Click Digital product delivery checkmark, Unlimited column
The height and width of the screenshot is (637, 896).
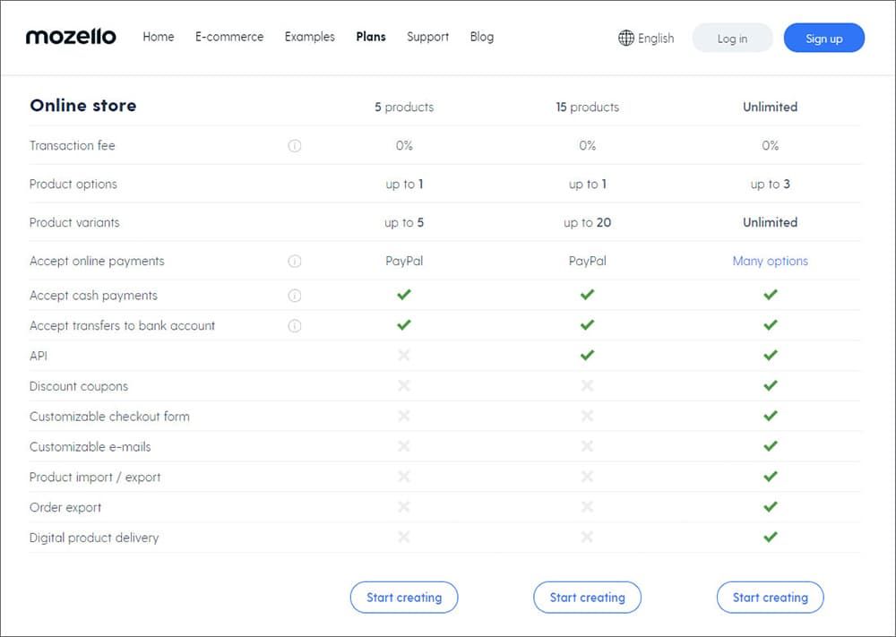(771, 537)
